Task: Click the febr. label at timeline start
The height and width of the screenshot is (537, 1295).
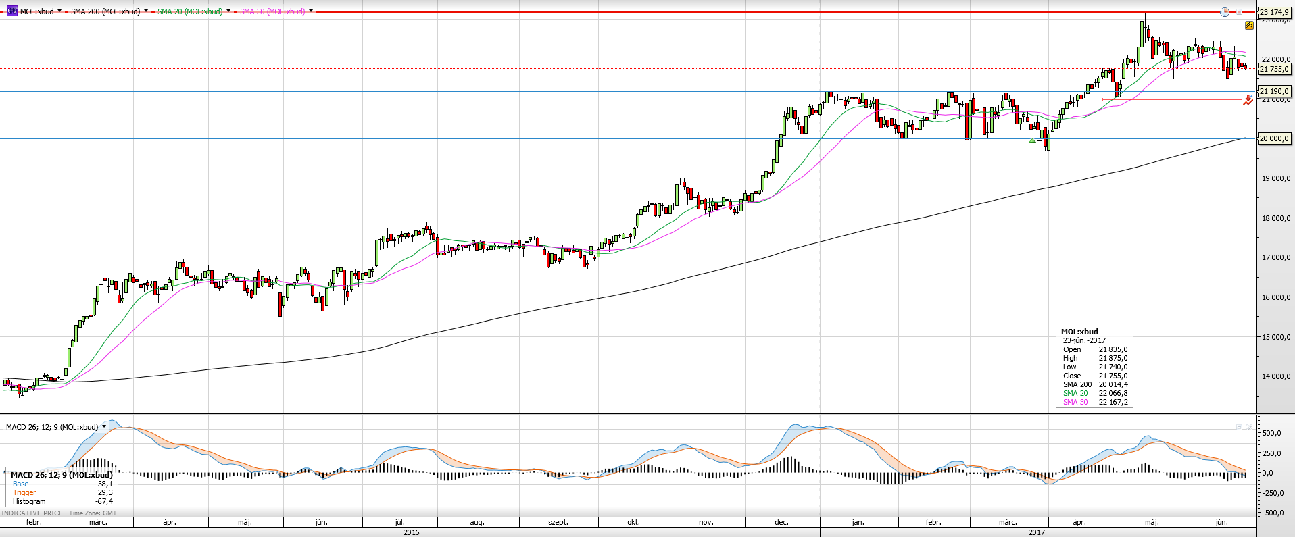Action: [x=34, y=522]
